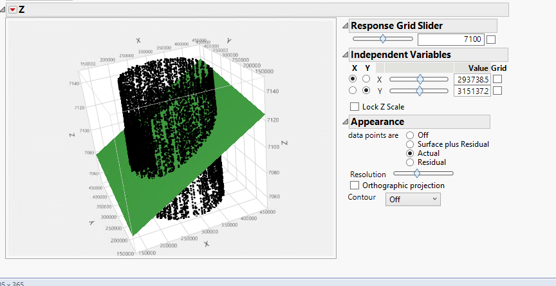Click the Resolution slider
556x286 pixels.
[x=423, y=173]
